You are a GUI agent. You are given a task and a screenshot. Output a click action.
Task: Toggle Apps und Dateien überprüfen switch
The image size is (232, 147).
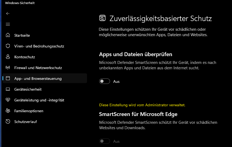tap(105, 81)
